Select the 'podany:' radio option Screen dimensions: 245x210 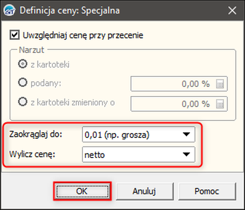point(22,82)
